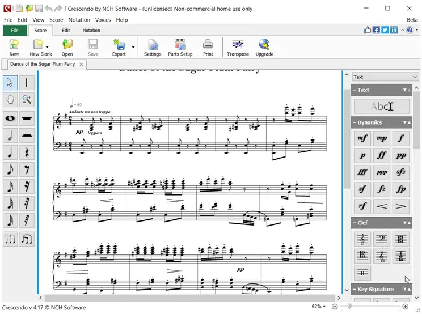Click the zoom in plus button
This screenshot has height=314, width=422.
(406, 307)
